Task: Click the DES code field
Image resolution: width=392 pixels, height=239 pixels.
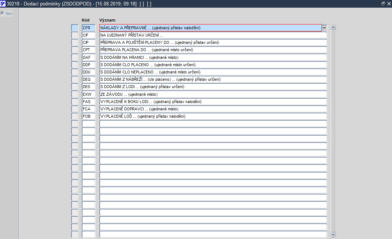Action: [89, 87]
